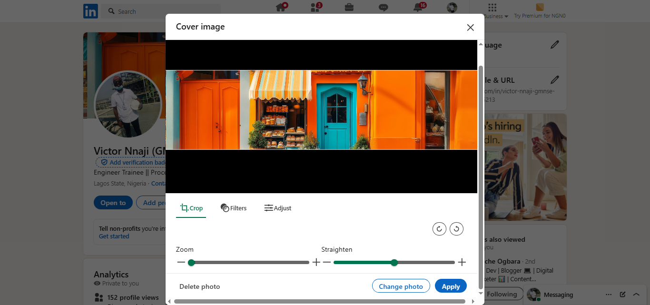Select the Crop tool icon
Screen dimensions: 650x305
coord(183,207)
